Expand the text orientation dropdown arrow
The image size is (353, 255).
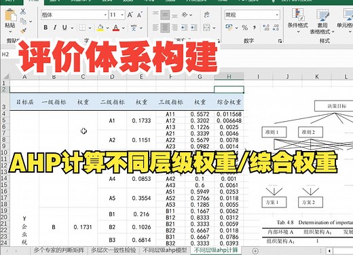191,15
